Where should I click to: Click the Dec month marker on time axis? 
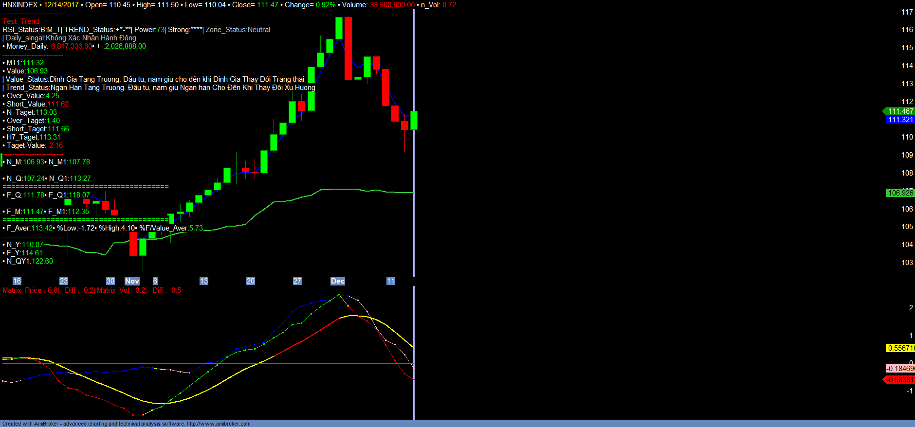pos(338,281)
